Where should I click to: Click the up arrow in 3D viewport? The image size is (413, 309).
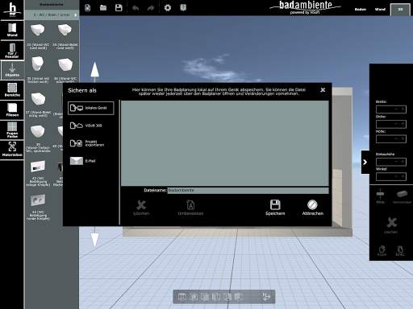point(94,70)
